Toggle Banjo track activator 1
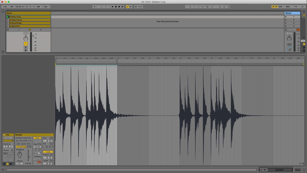 26,44
